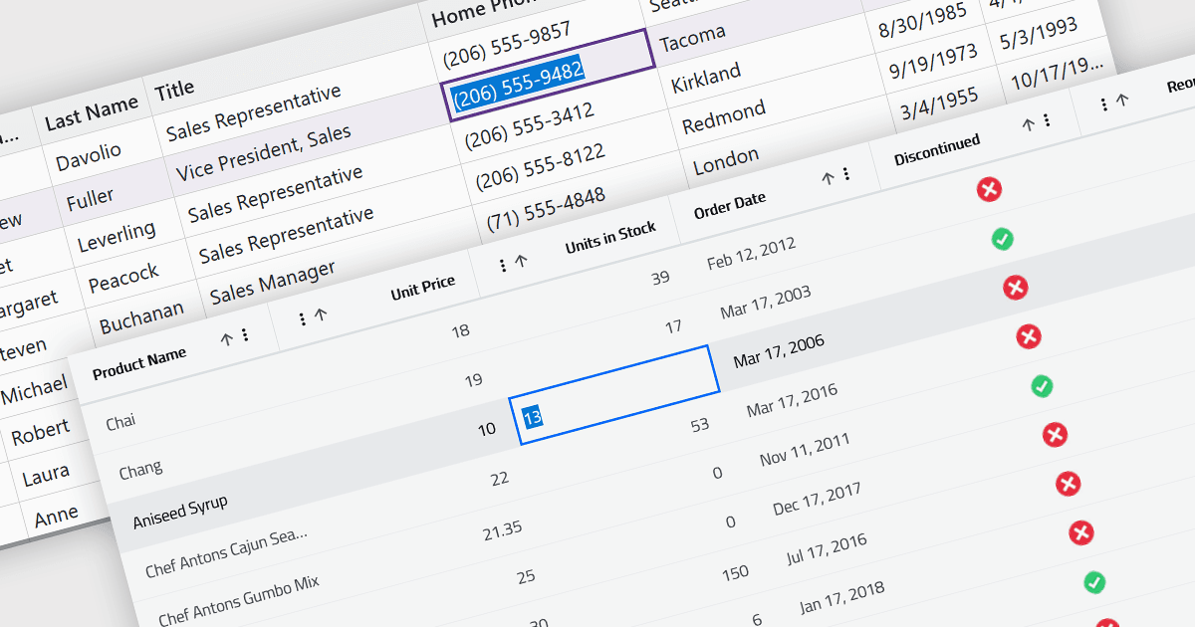Click the Kirkland city cell
This screenshot has width=1195, height=627.
(x=706, y=77)
